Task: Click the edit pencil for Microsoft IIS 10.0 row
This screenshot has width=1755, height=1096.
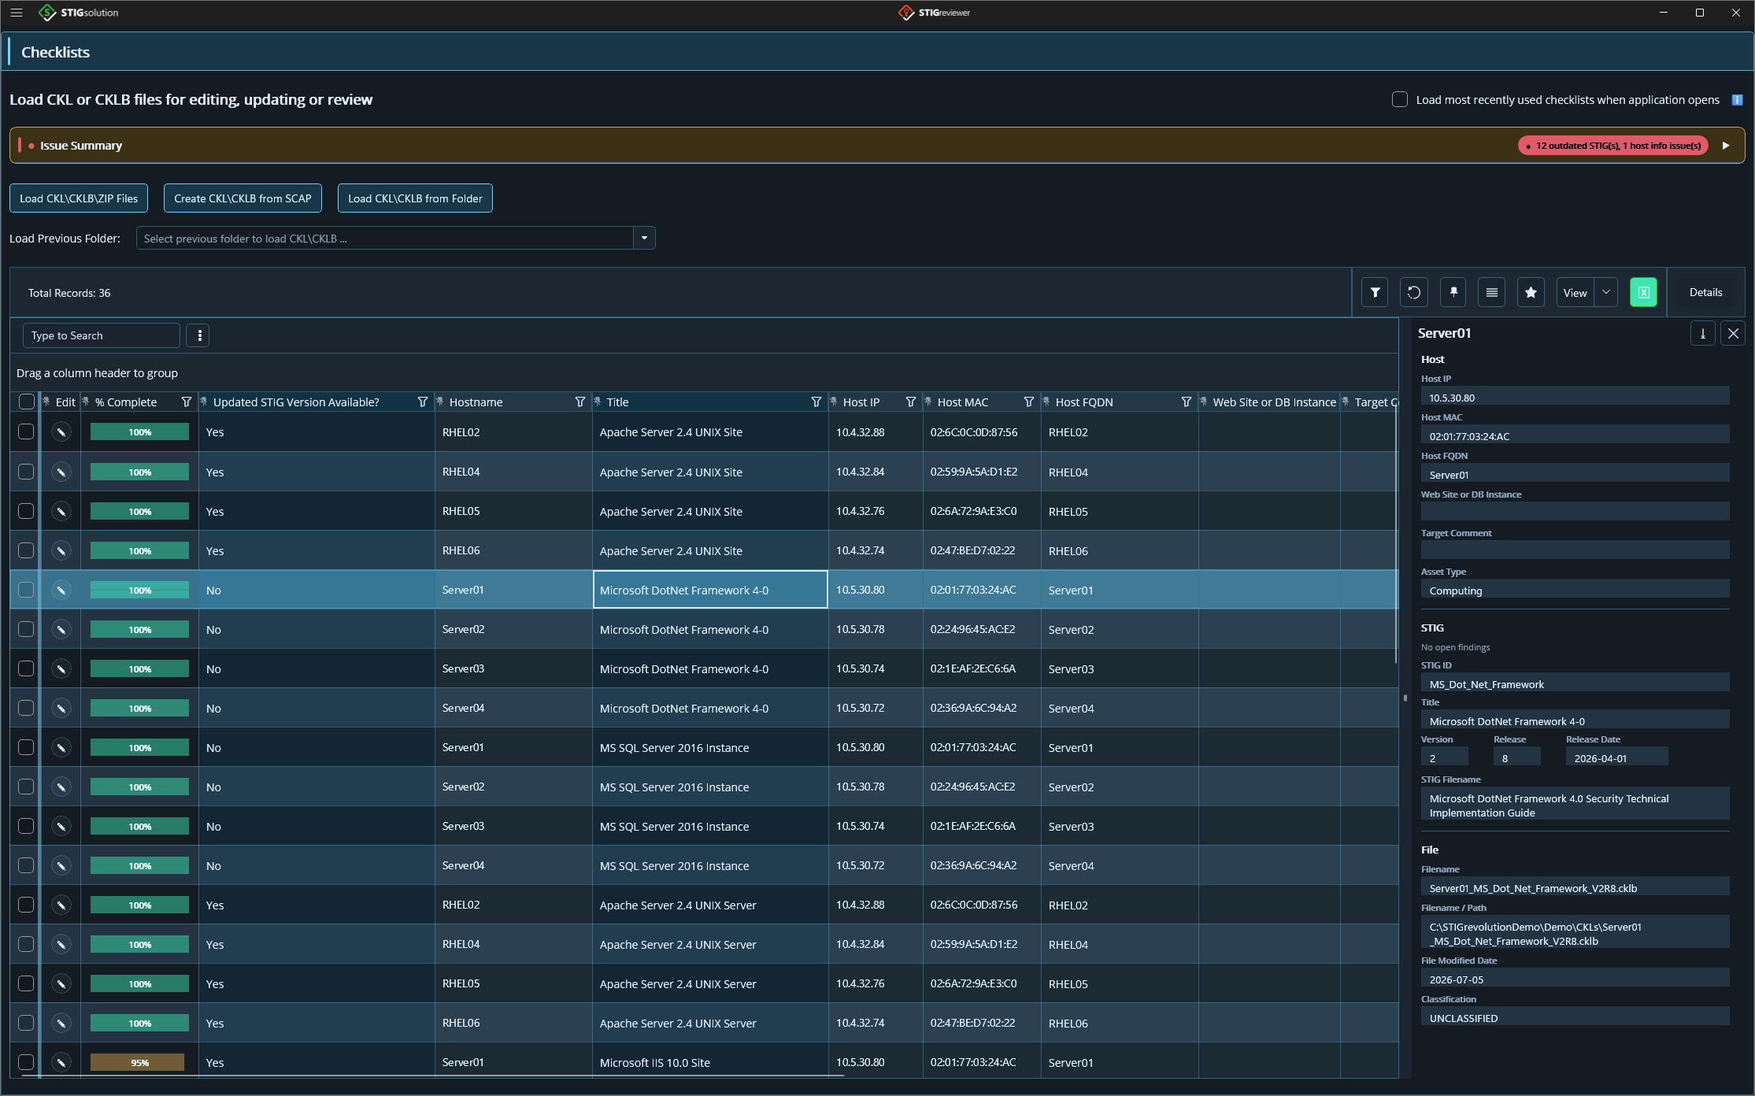Action: [x=61, y=1062]
